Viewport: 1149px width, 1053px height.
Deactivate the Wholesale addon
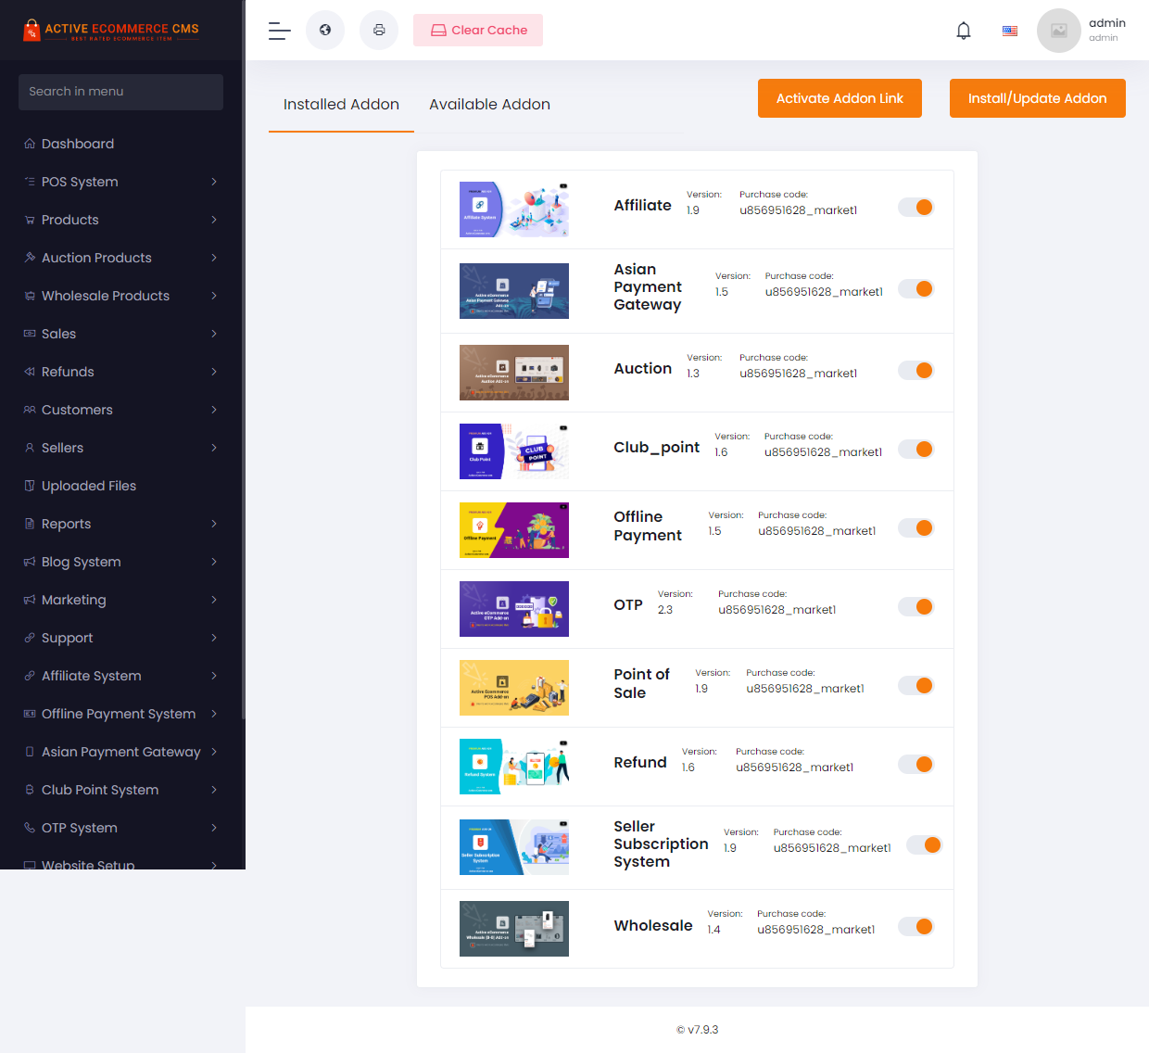click(915, 926)
